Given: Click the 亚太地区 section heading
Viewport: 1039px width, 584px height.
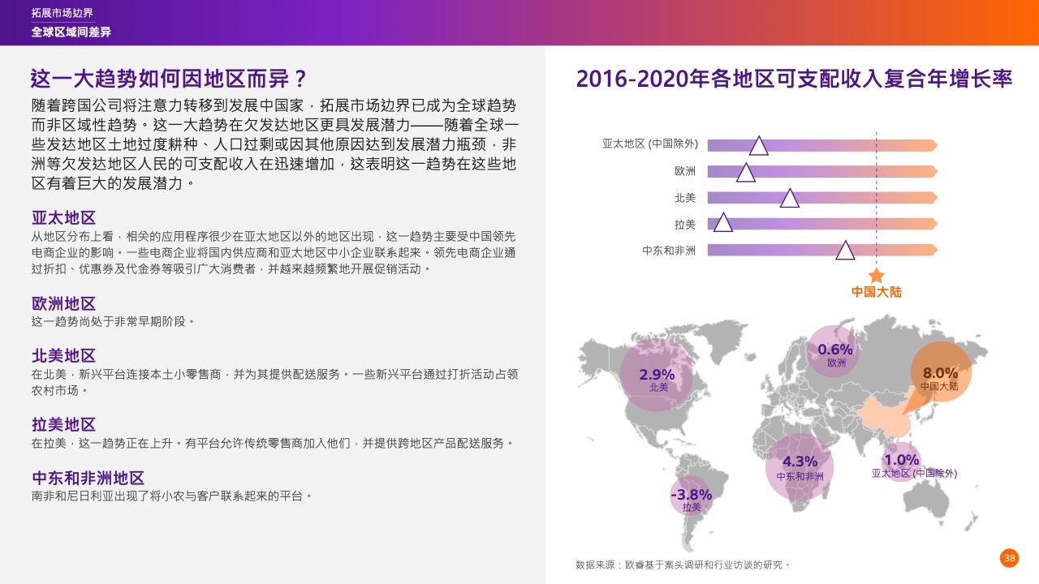Looking at the screenshot, I should click(x=64, y=217).
